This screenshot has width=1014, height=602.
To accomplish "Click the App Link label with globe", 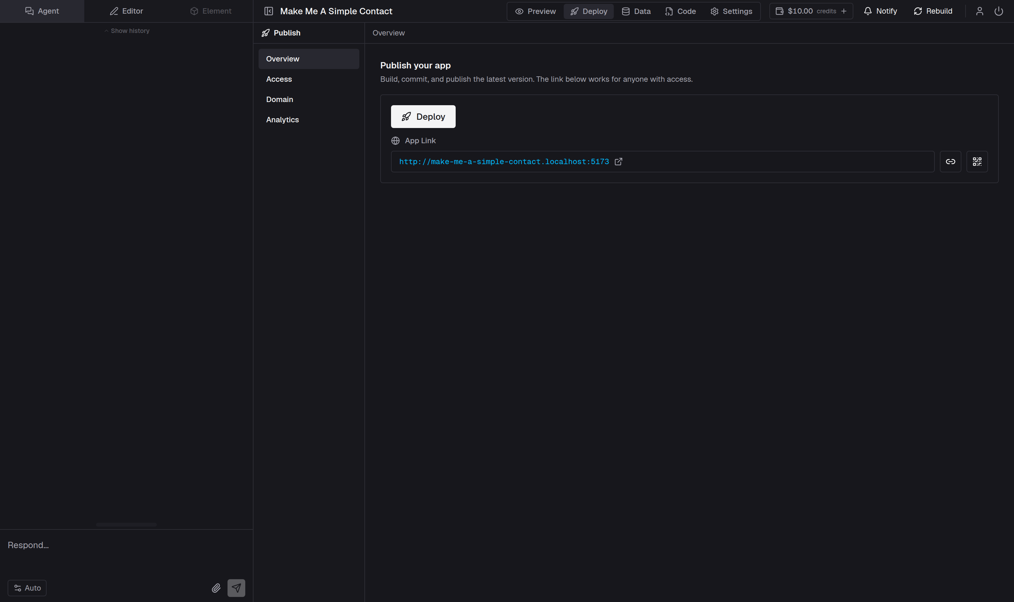I will pos(413,140).
